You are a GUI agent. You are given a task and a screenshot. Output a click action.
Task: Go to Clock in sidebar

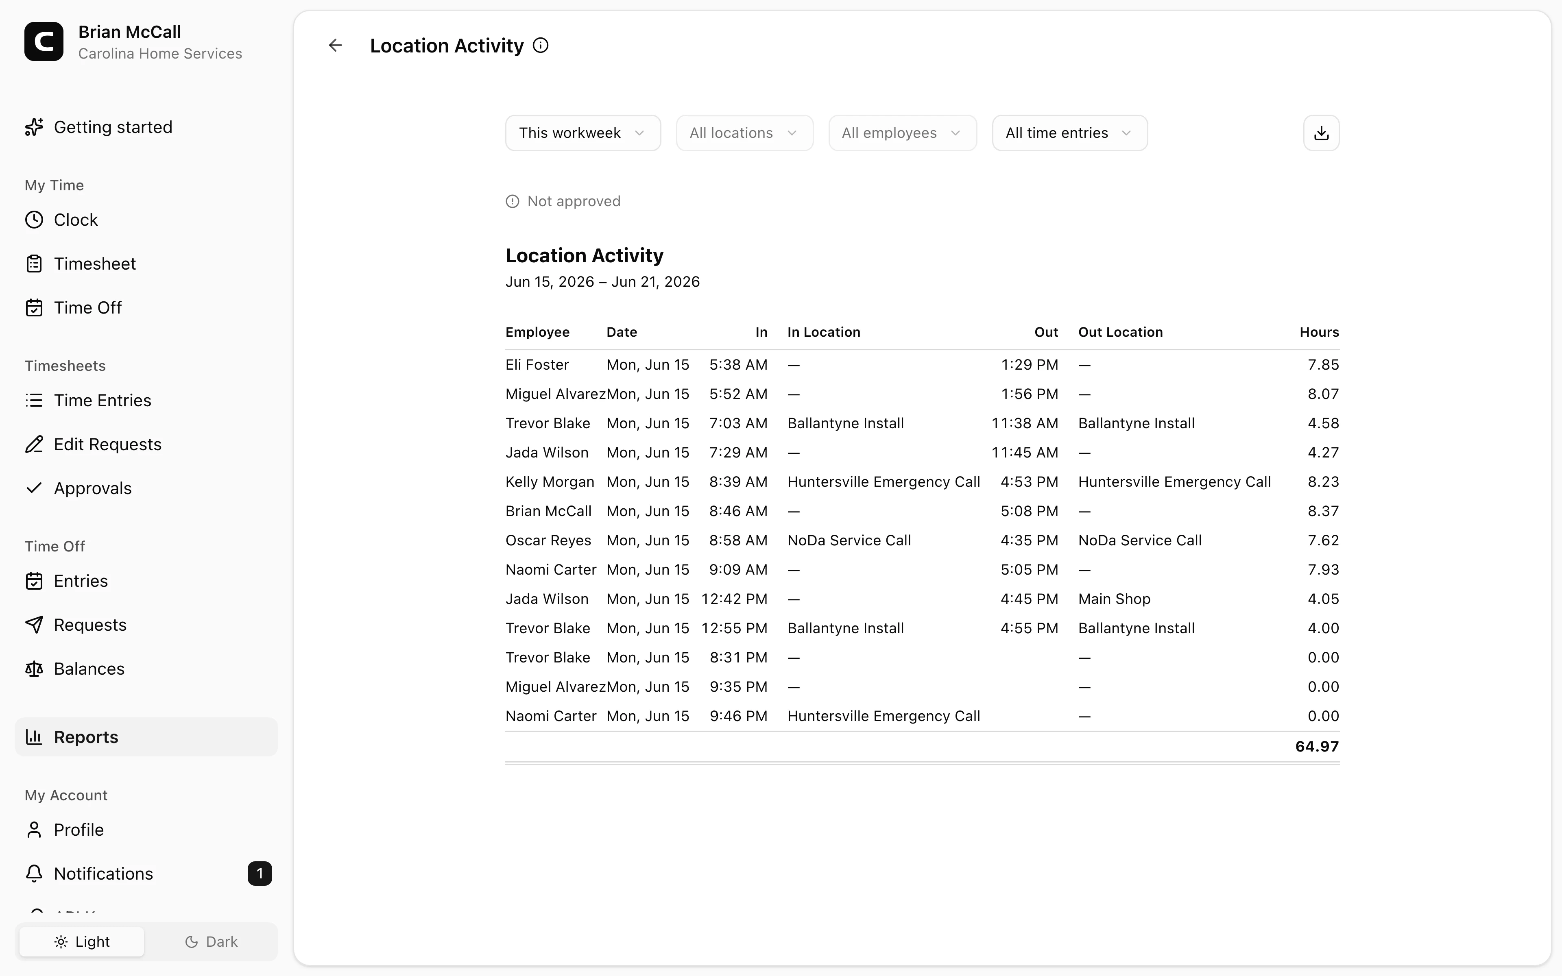click(x=146, y=220)
